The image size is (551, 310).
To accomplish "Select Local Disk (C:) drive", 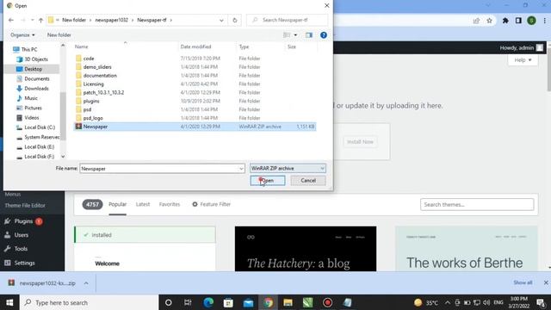I will click(40, 127).
